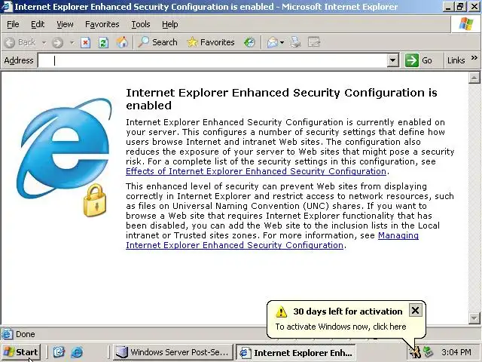Click the network tray icon

tap(429, 352)
